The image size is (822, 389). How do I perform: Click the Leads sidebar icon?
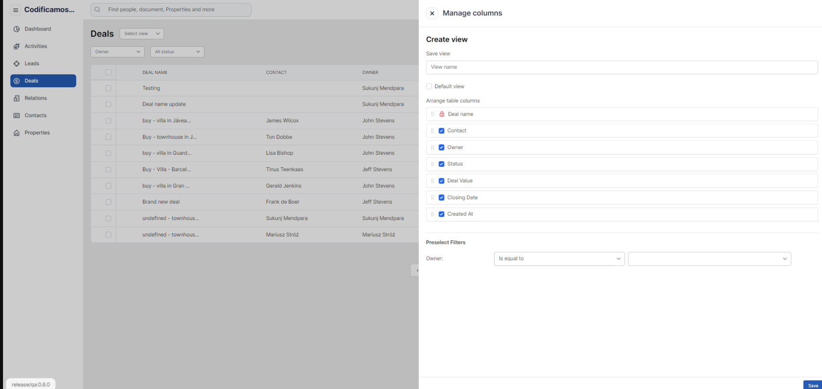point(16,64)
